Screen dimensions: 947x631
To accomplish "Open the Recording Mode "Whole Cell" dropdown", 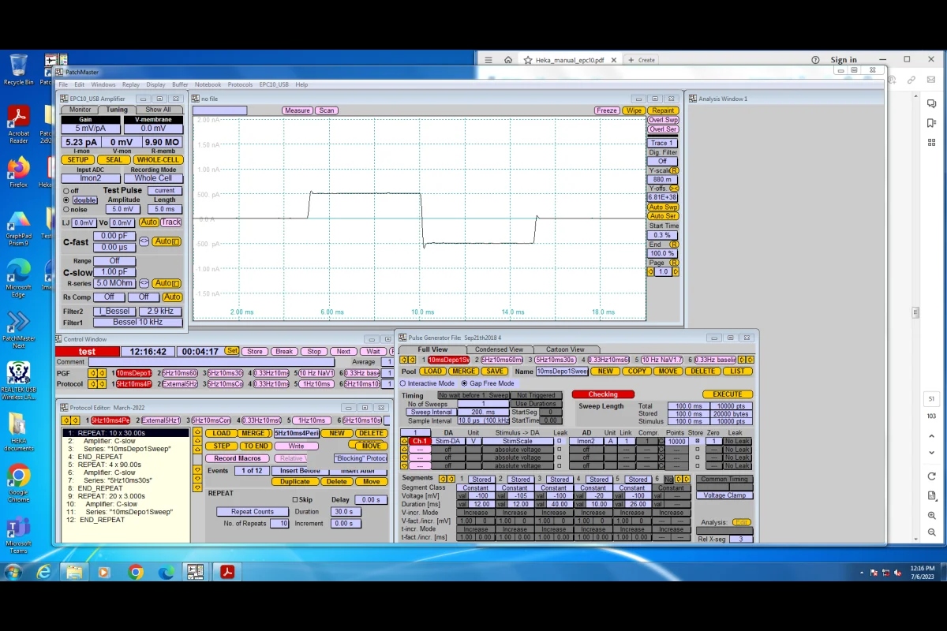I will coord(153,178).
